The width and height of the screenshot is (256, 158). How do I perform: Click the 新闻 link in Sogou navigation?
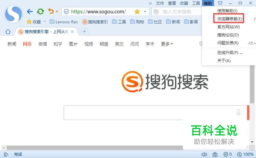12,44
